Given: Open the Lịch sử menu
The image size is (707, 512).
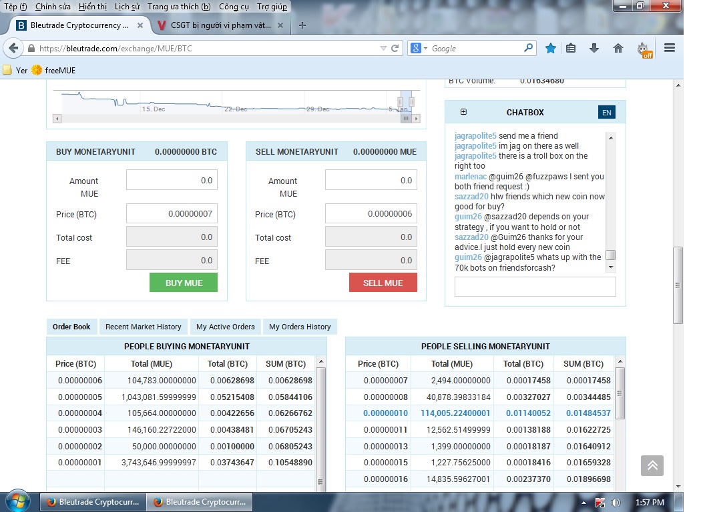Looking at the screenshot, I should point(127,7).
